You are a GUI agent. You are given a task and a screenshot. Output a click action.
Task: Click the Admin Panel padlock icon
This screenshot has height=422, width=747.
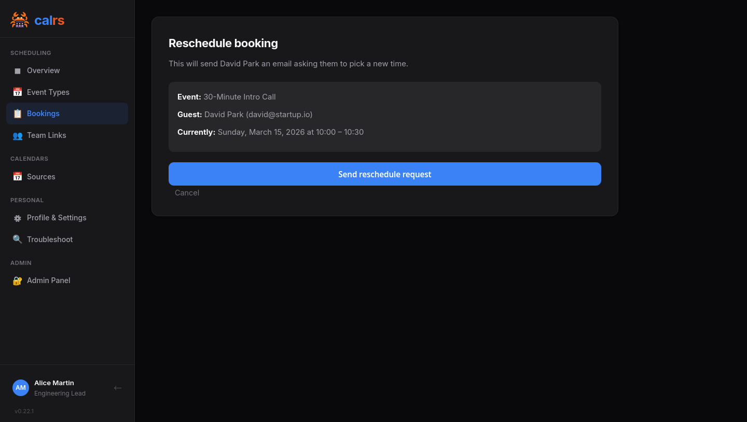point(17,280)
